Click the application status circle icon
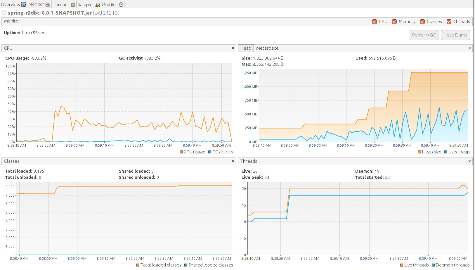 pos(4,13)
